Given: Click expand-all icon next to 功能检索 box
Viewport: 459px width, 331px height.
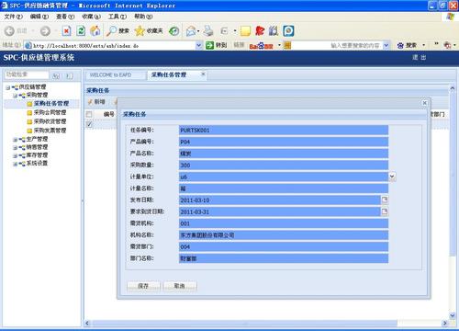Looking at the screenshot, I should [x=56, y=75].
